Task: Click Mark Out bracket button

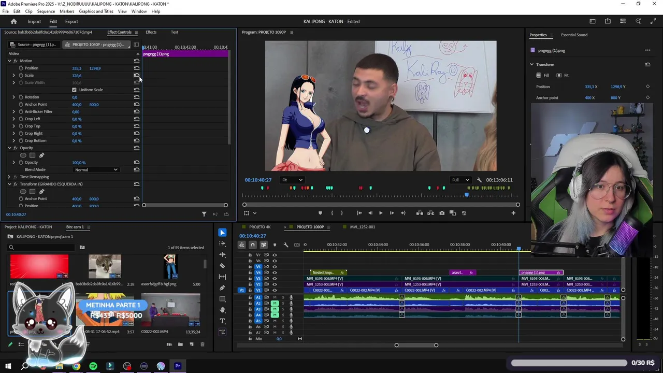Action: [x=342, y=213]
